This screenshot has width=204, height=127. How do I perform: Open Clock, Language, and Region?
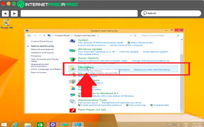[x=46, y=69]
